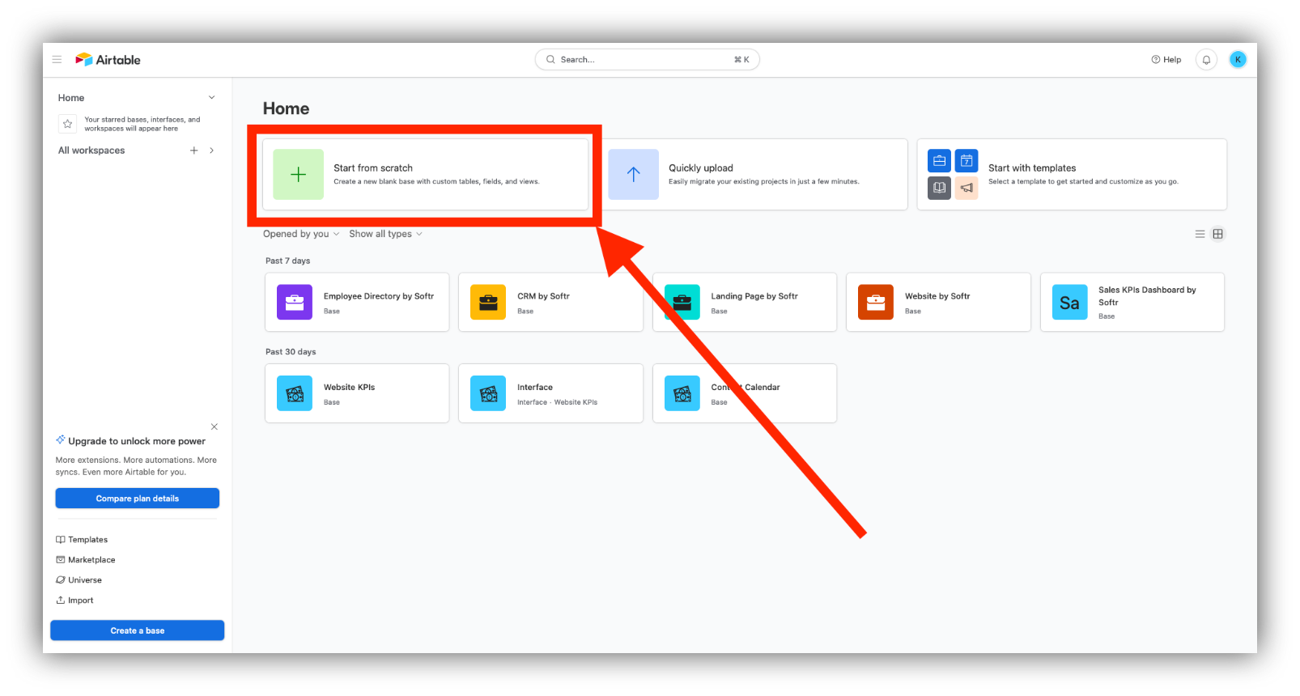Click Start from scratch title
This screenshot has height=696, width=1300.
[x=373, y=168]
